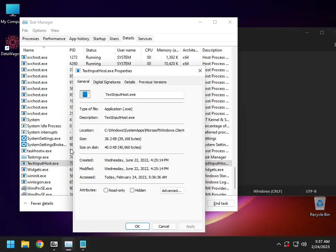Click the SystemSettings.exe gear icon
Image resolution: width=336 pixels, height=252 pixels.
[x=24, y=138]
